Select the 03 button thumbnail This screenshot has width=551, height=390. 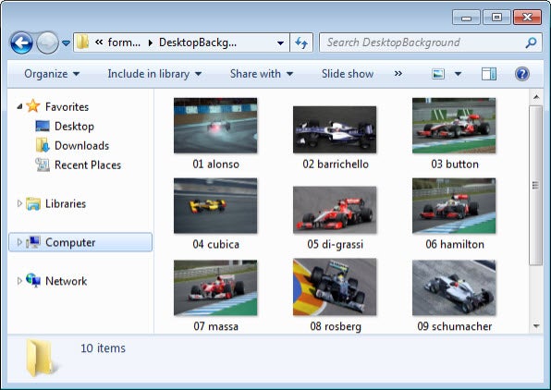click(x=454, y=126)
